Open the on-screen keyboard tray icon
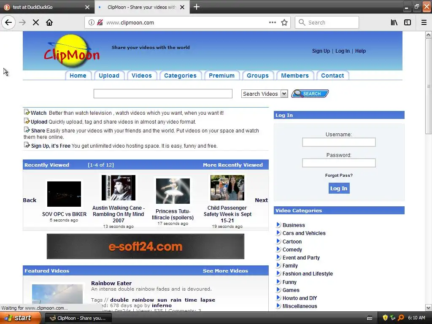The width and height of the screenshot is (432, 324). tap(370, 318)
